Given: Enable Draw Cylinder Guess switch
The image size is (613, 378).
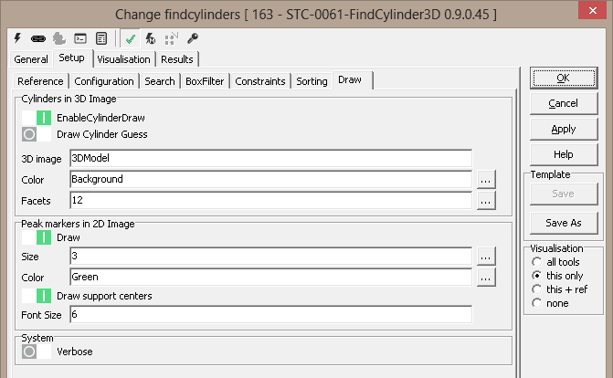Looking at the screenshot, I should pyautogui.click(x=37, y=134).
